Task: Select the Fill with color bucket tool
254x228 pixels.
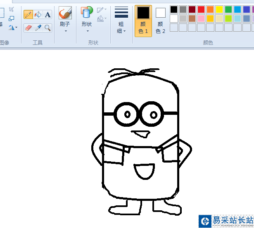Action: pyautogui.click(x=38, y=14)
